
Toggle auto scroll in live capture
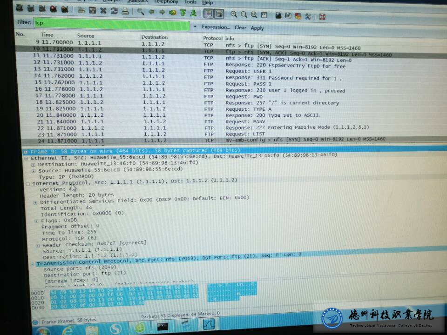pos(218,14)
